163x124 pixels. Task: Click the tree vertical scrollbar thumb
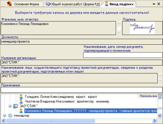pos(160,108)
